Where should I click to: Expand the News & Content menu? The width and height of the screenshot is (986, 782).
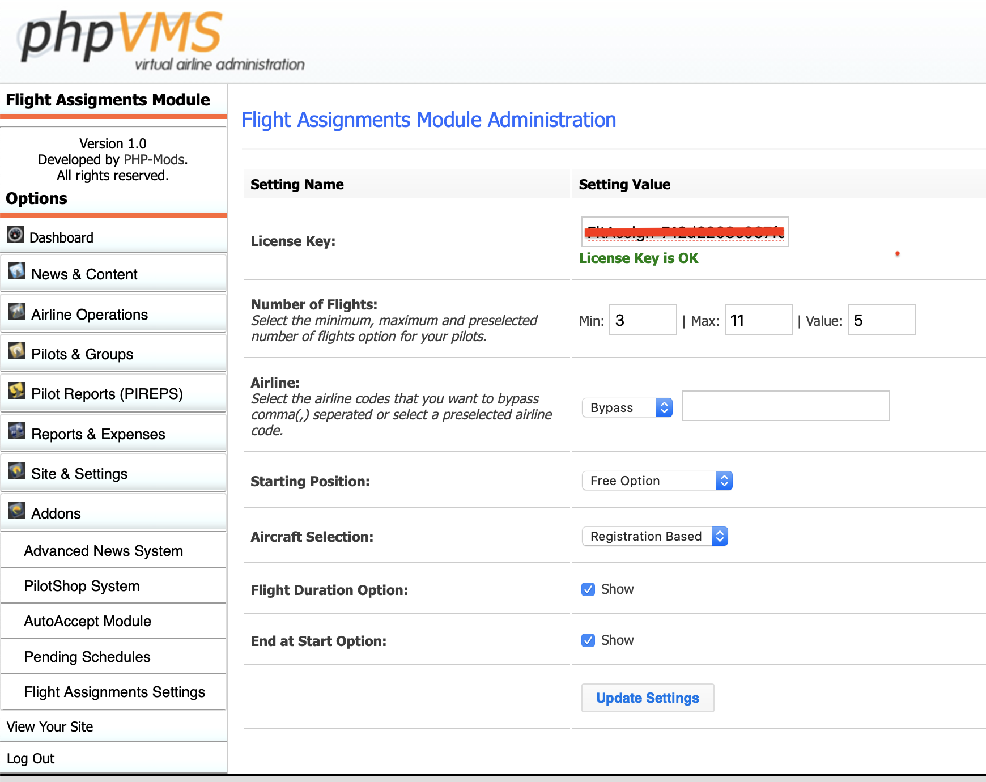(113, 274)
